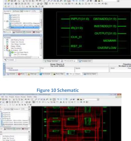Click IR(31:0) pin on schematic symbol

pyautogui.click(x=77, y=28)
